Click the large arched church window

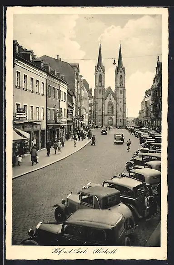pyautogui.click(x=110, y=108)
